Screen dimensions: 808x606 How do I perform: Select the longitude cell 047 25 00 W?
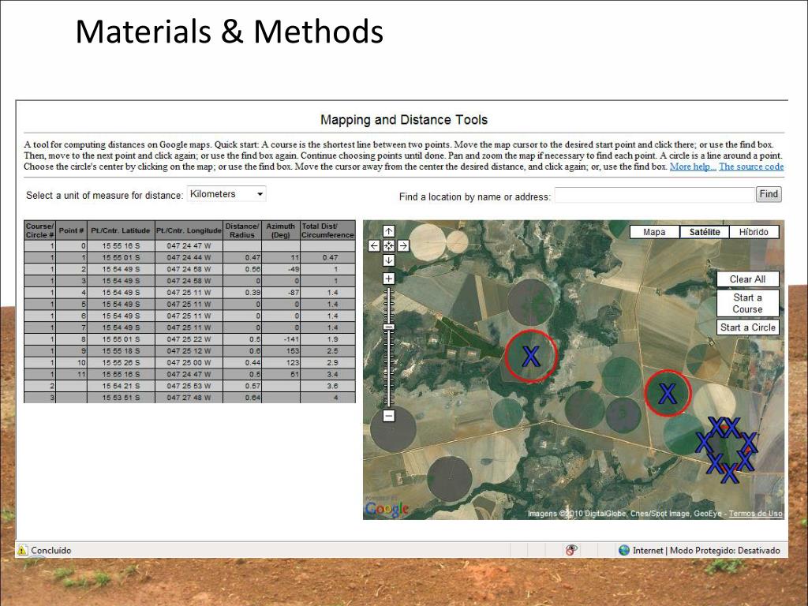[x=189, y=363]
